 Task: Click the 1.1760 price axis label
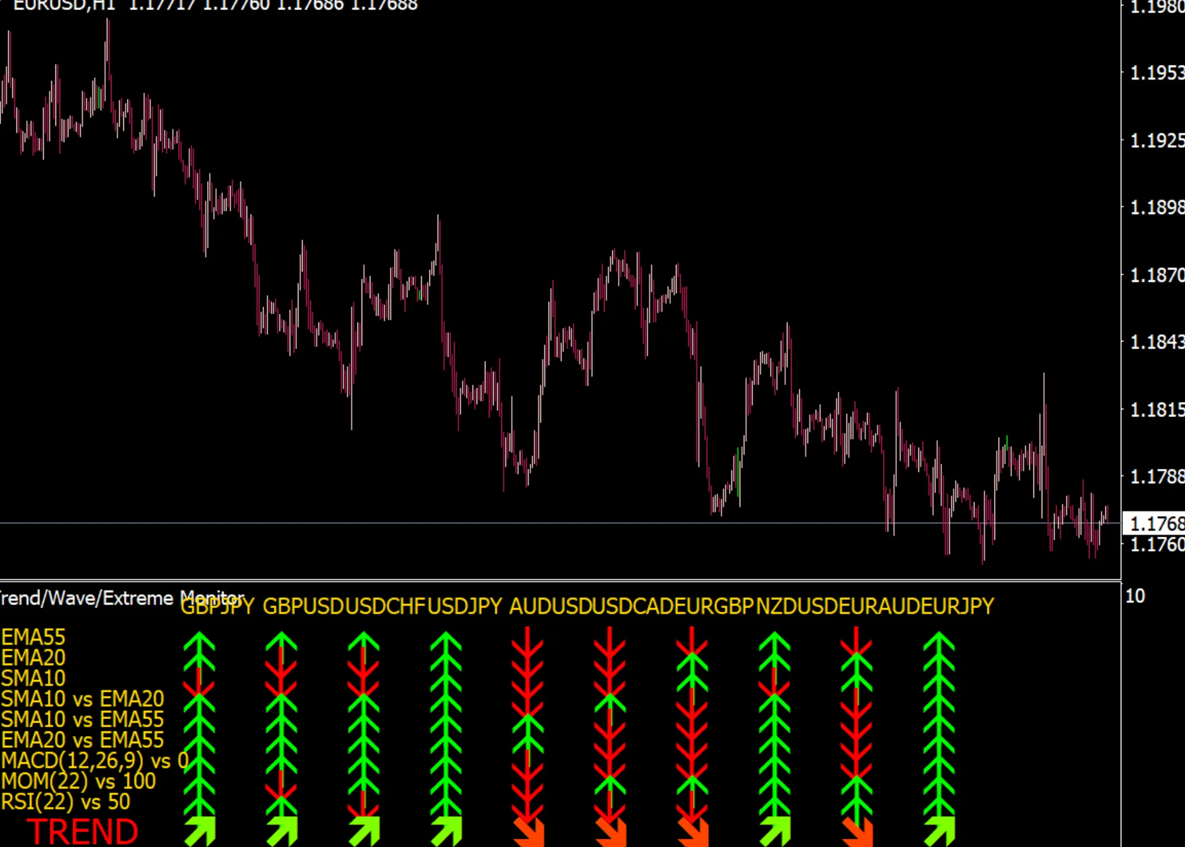(1157, 544)
